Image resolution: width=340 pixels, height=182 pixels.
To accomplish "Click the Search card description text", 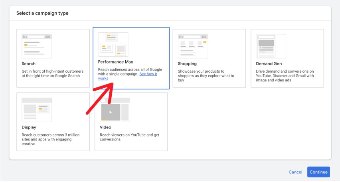I will (x=51, y=73).
